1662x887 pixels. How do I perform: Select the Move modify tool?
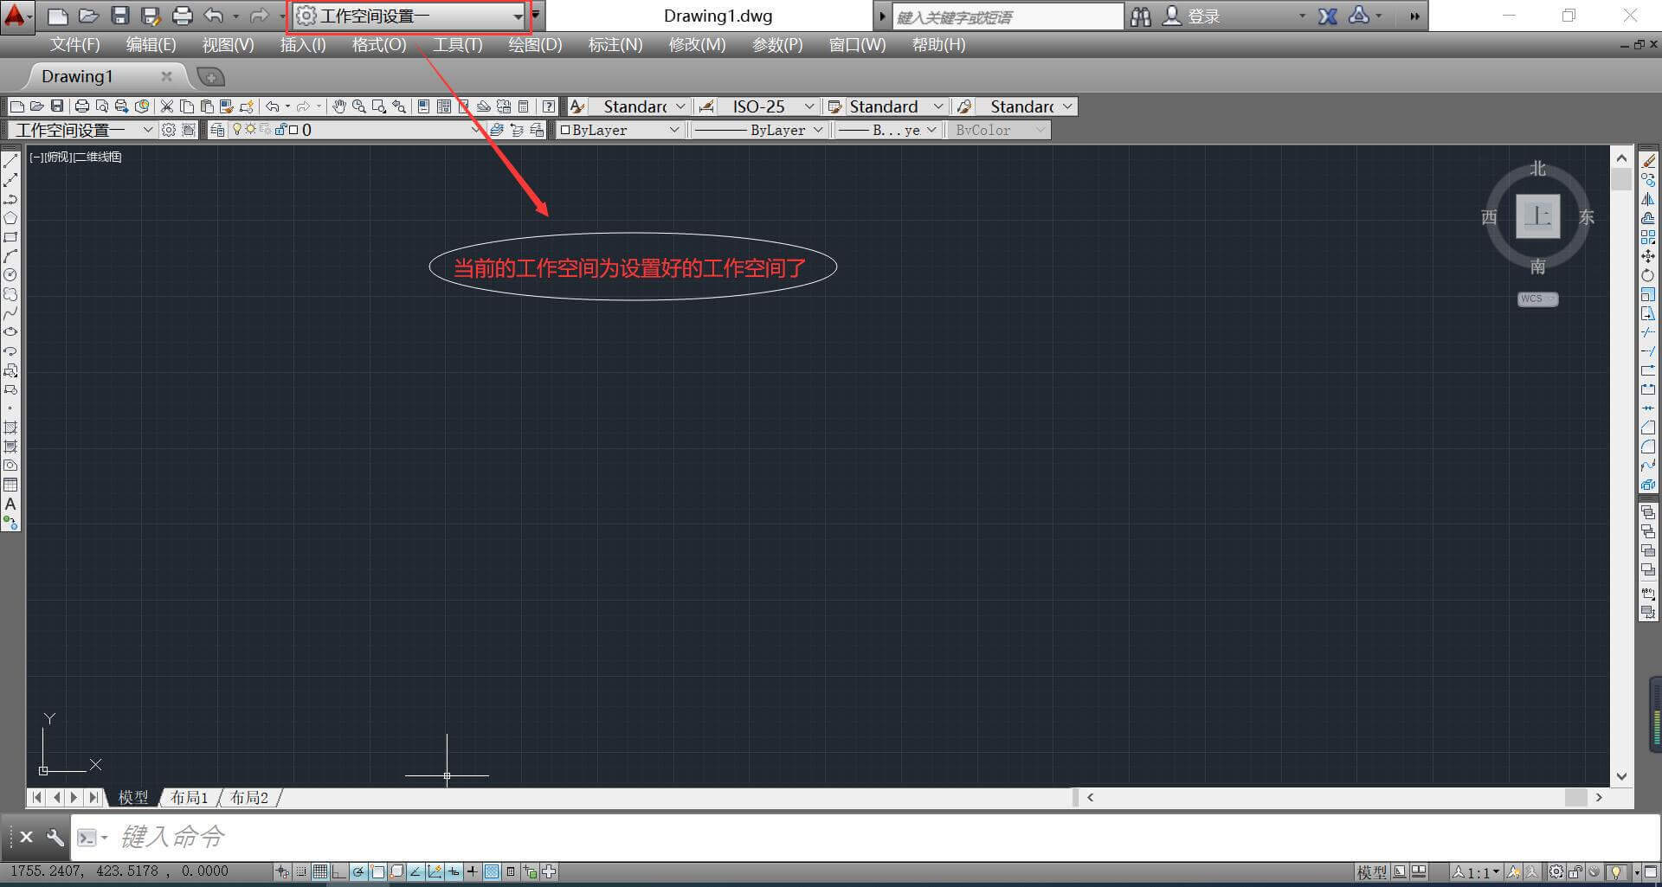coord(1648,256)
